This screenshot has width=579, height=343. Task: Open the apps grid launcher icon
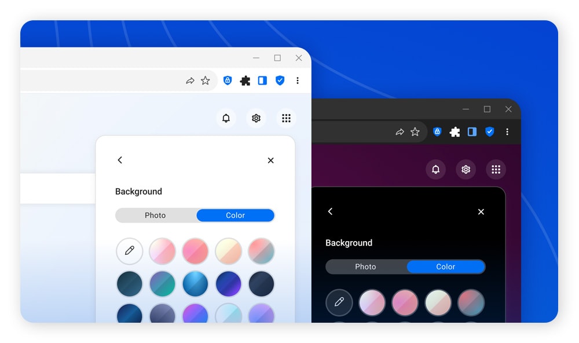tap(286, 118)
